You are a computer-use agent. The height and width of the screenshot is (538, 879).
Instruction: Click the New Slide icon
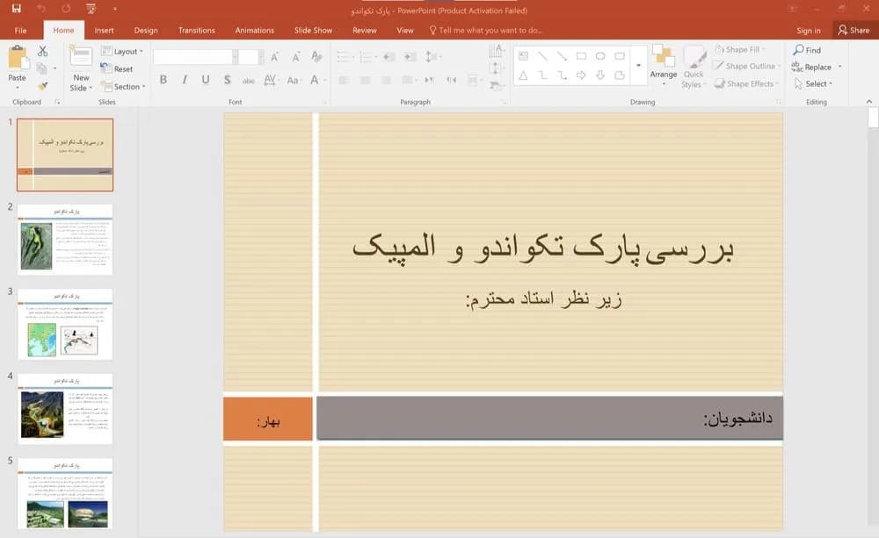81,57
